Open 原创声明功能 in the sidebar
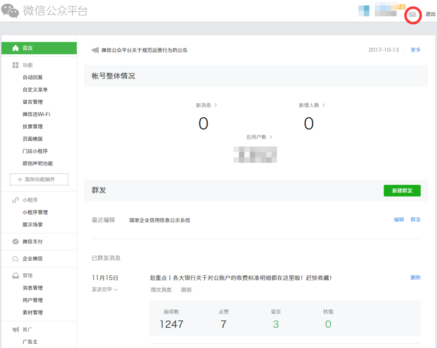 click(38, 163)
